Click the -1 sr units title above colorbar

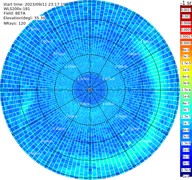pyautogui.click(x=186, y=3)
